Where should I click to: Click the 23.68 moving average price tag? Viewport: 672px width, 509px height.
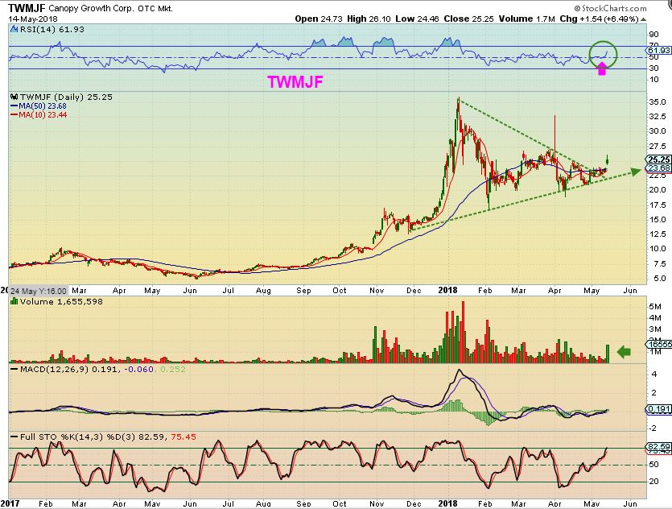(x=659, y=168)
